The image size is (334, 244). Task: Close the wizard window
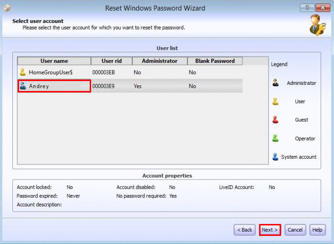[323, 8]
